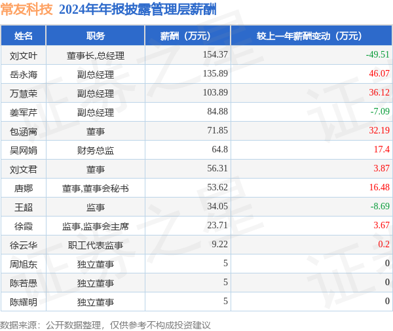Click 副总经理 in 岳永海's row

point(96,75)
